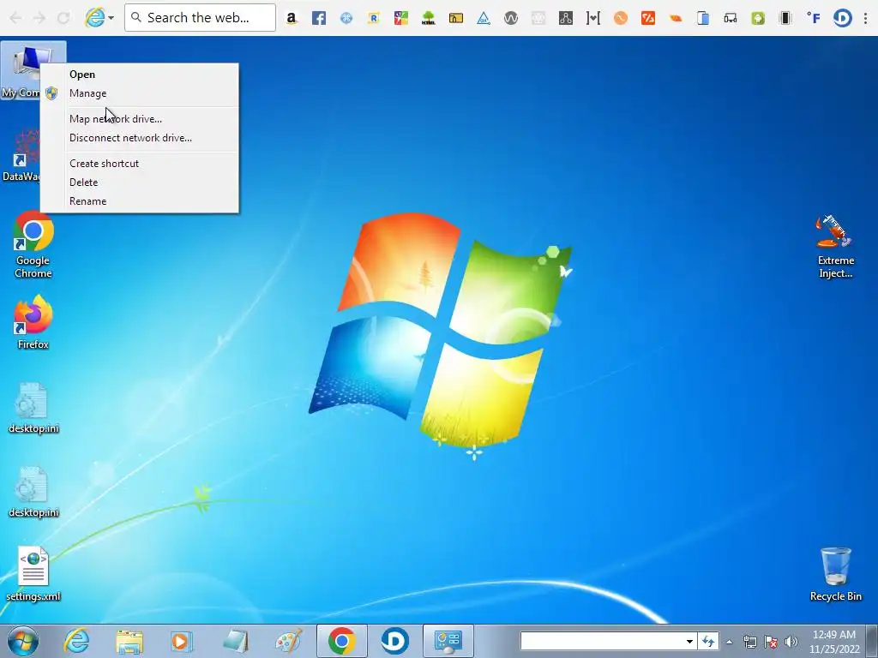Click the volume speaker tray icon

click(791, 642)
